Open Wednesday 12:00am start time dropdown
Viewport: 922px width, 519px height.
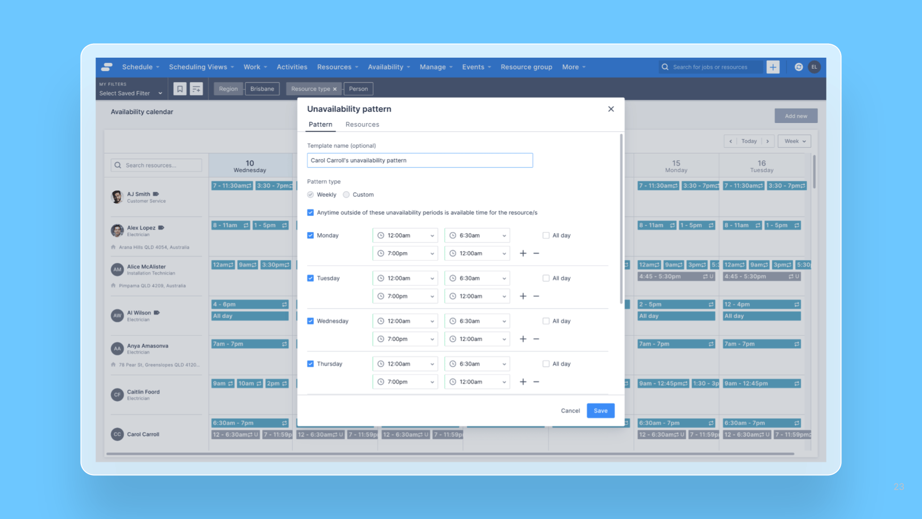pos(405,321)
